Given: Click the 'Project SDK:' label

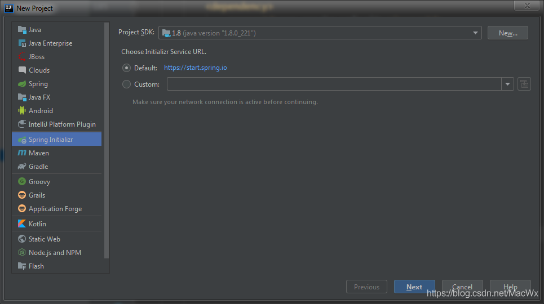Looking at the screenshot, I should tap(136, 32).
